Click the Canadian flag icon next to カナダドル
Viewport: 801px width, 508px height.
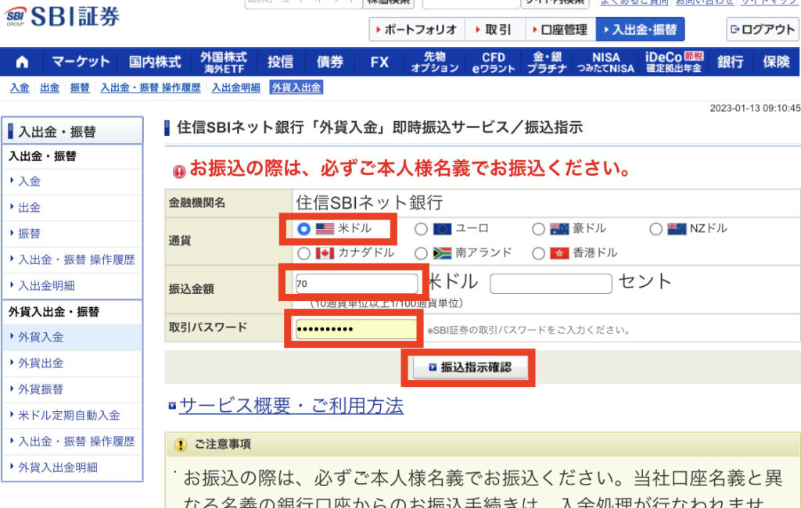[325, 252]
